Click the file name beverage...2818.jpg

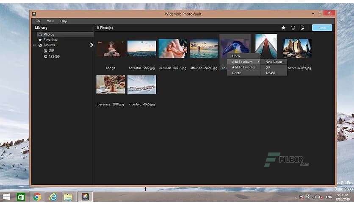111,104
